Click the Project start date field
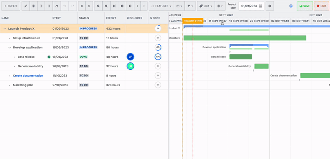 (251, 6)
